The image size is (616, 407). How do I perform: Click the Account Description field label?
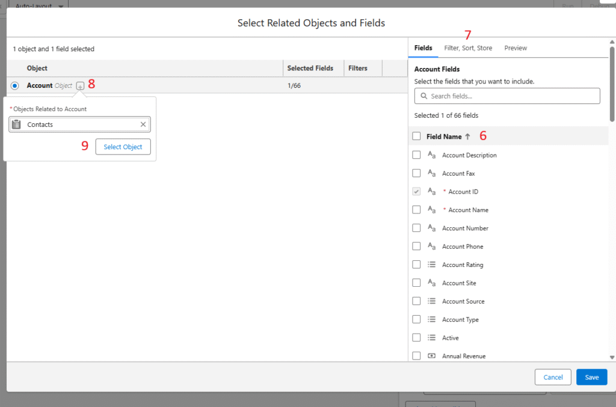469,155
